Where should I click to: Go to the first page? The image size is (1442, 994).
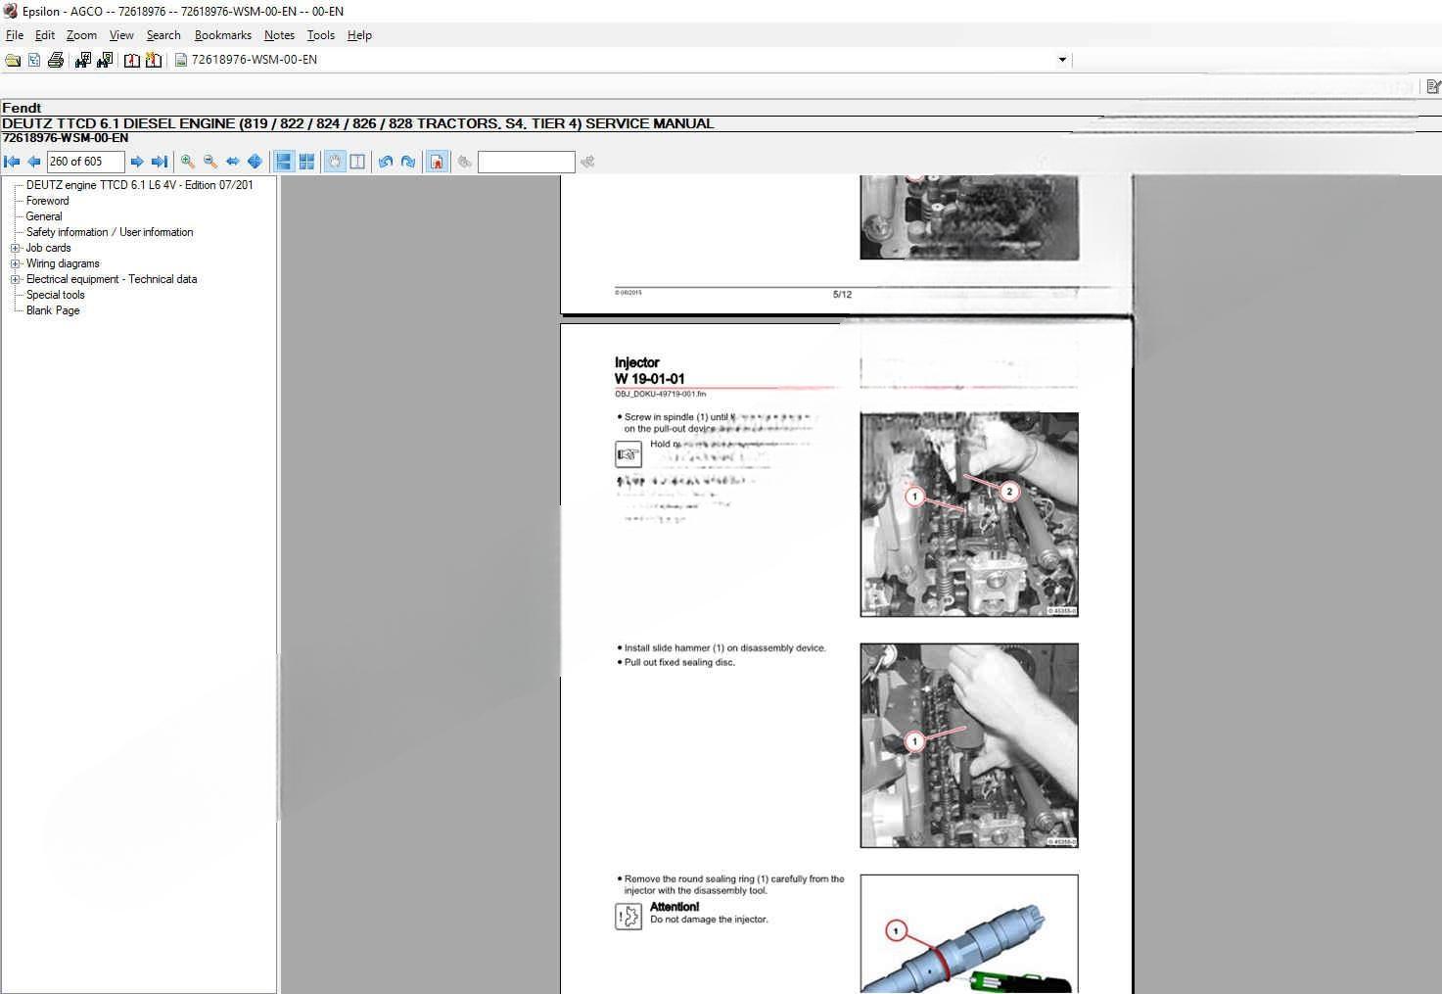(x=12, y=162)
